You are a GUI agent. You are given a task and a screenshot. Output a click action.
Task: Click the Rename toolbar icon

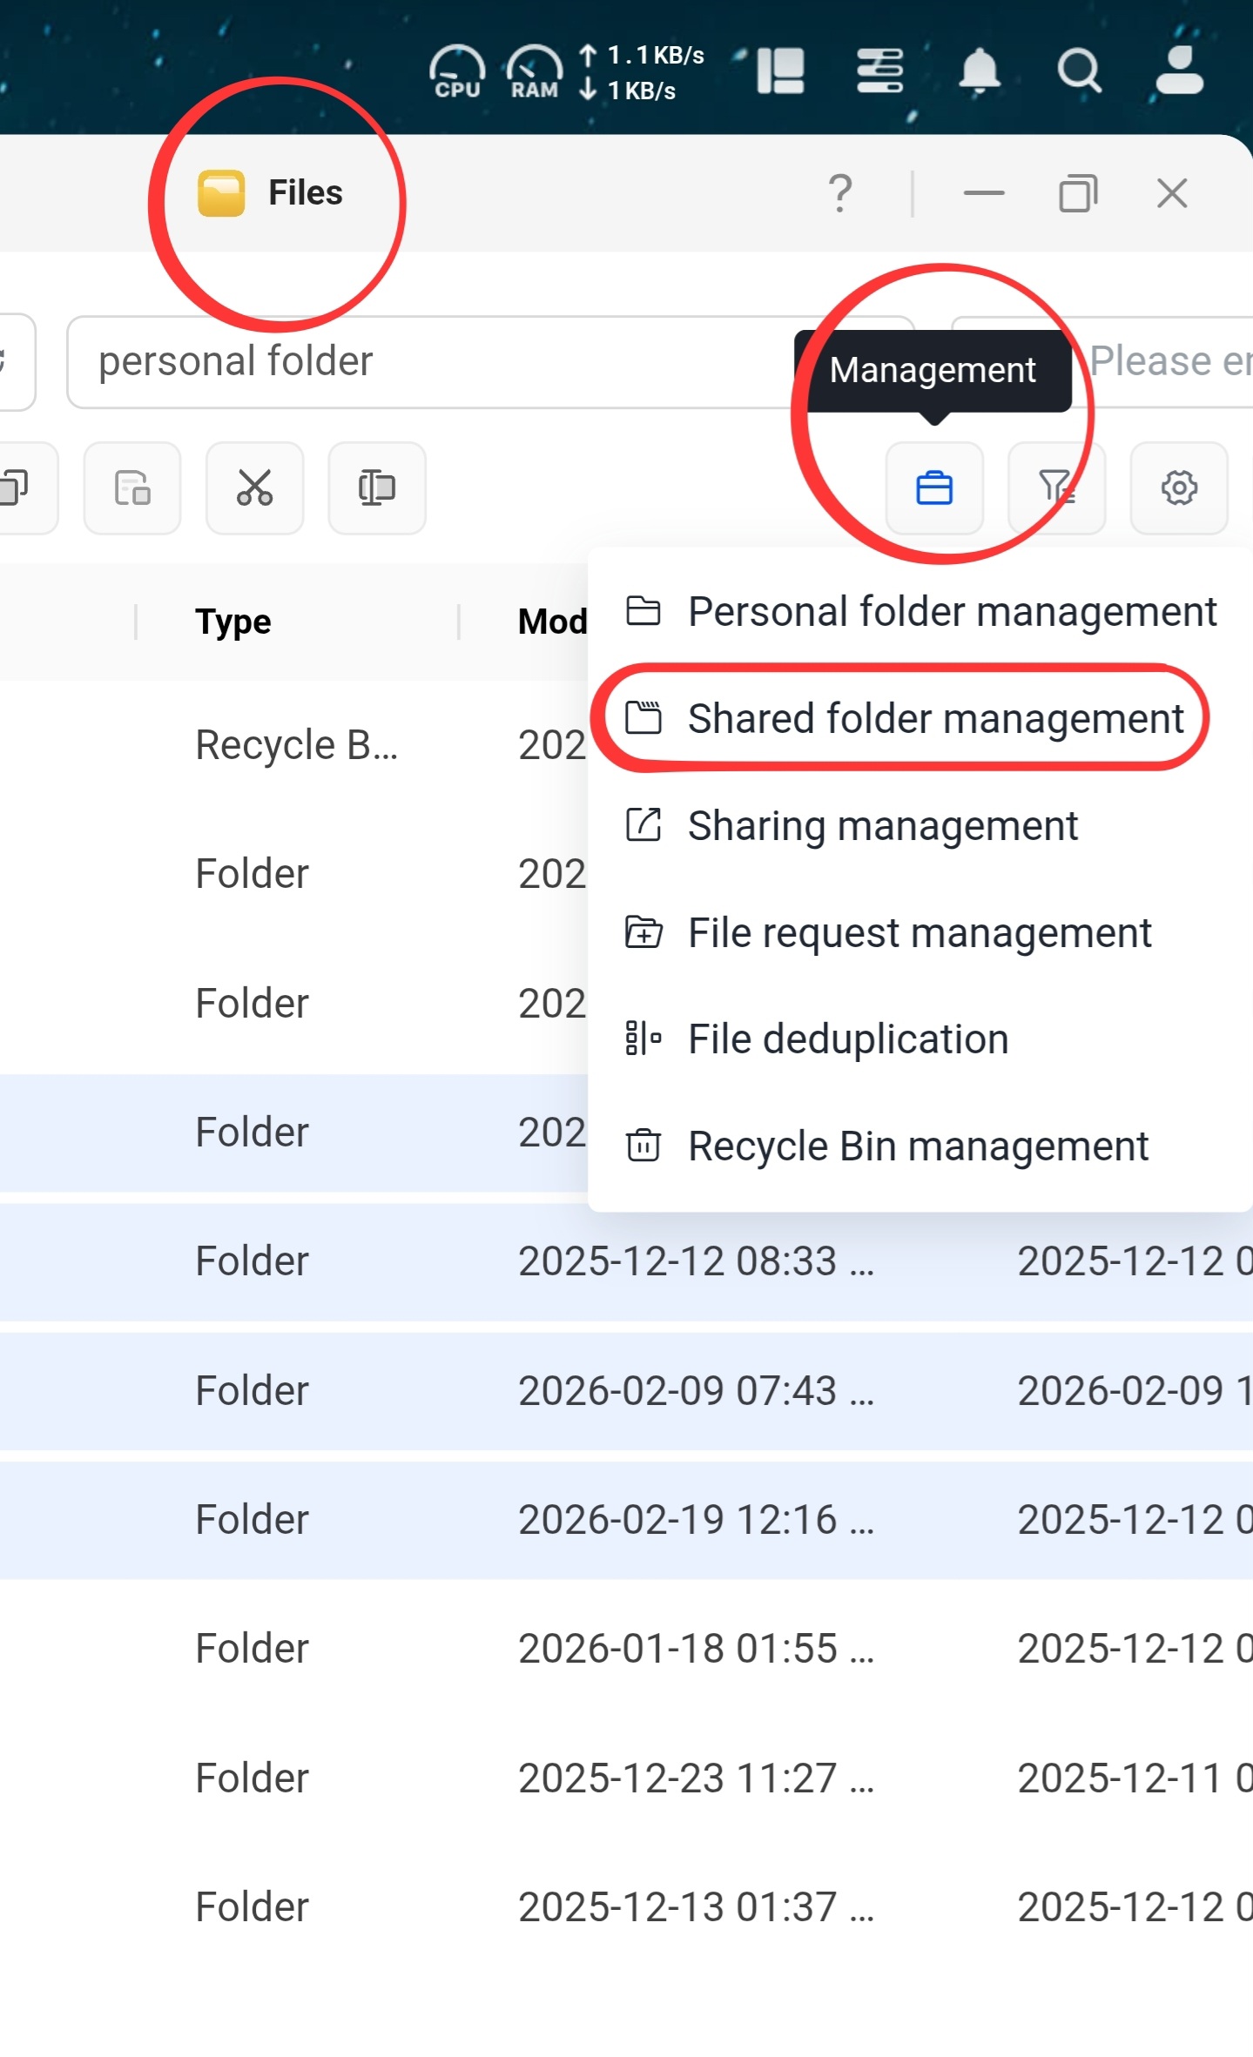coord(376,487)
